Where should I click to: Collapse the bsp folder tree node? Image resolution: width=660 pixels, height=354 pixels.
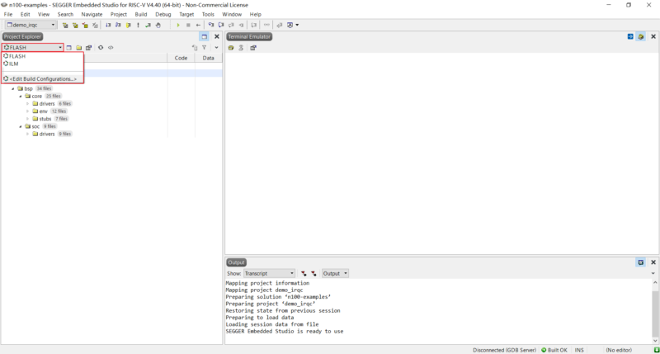tap(13, 88)
